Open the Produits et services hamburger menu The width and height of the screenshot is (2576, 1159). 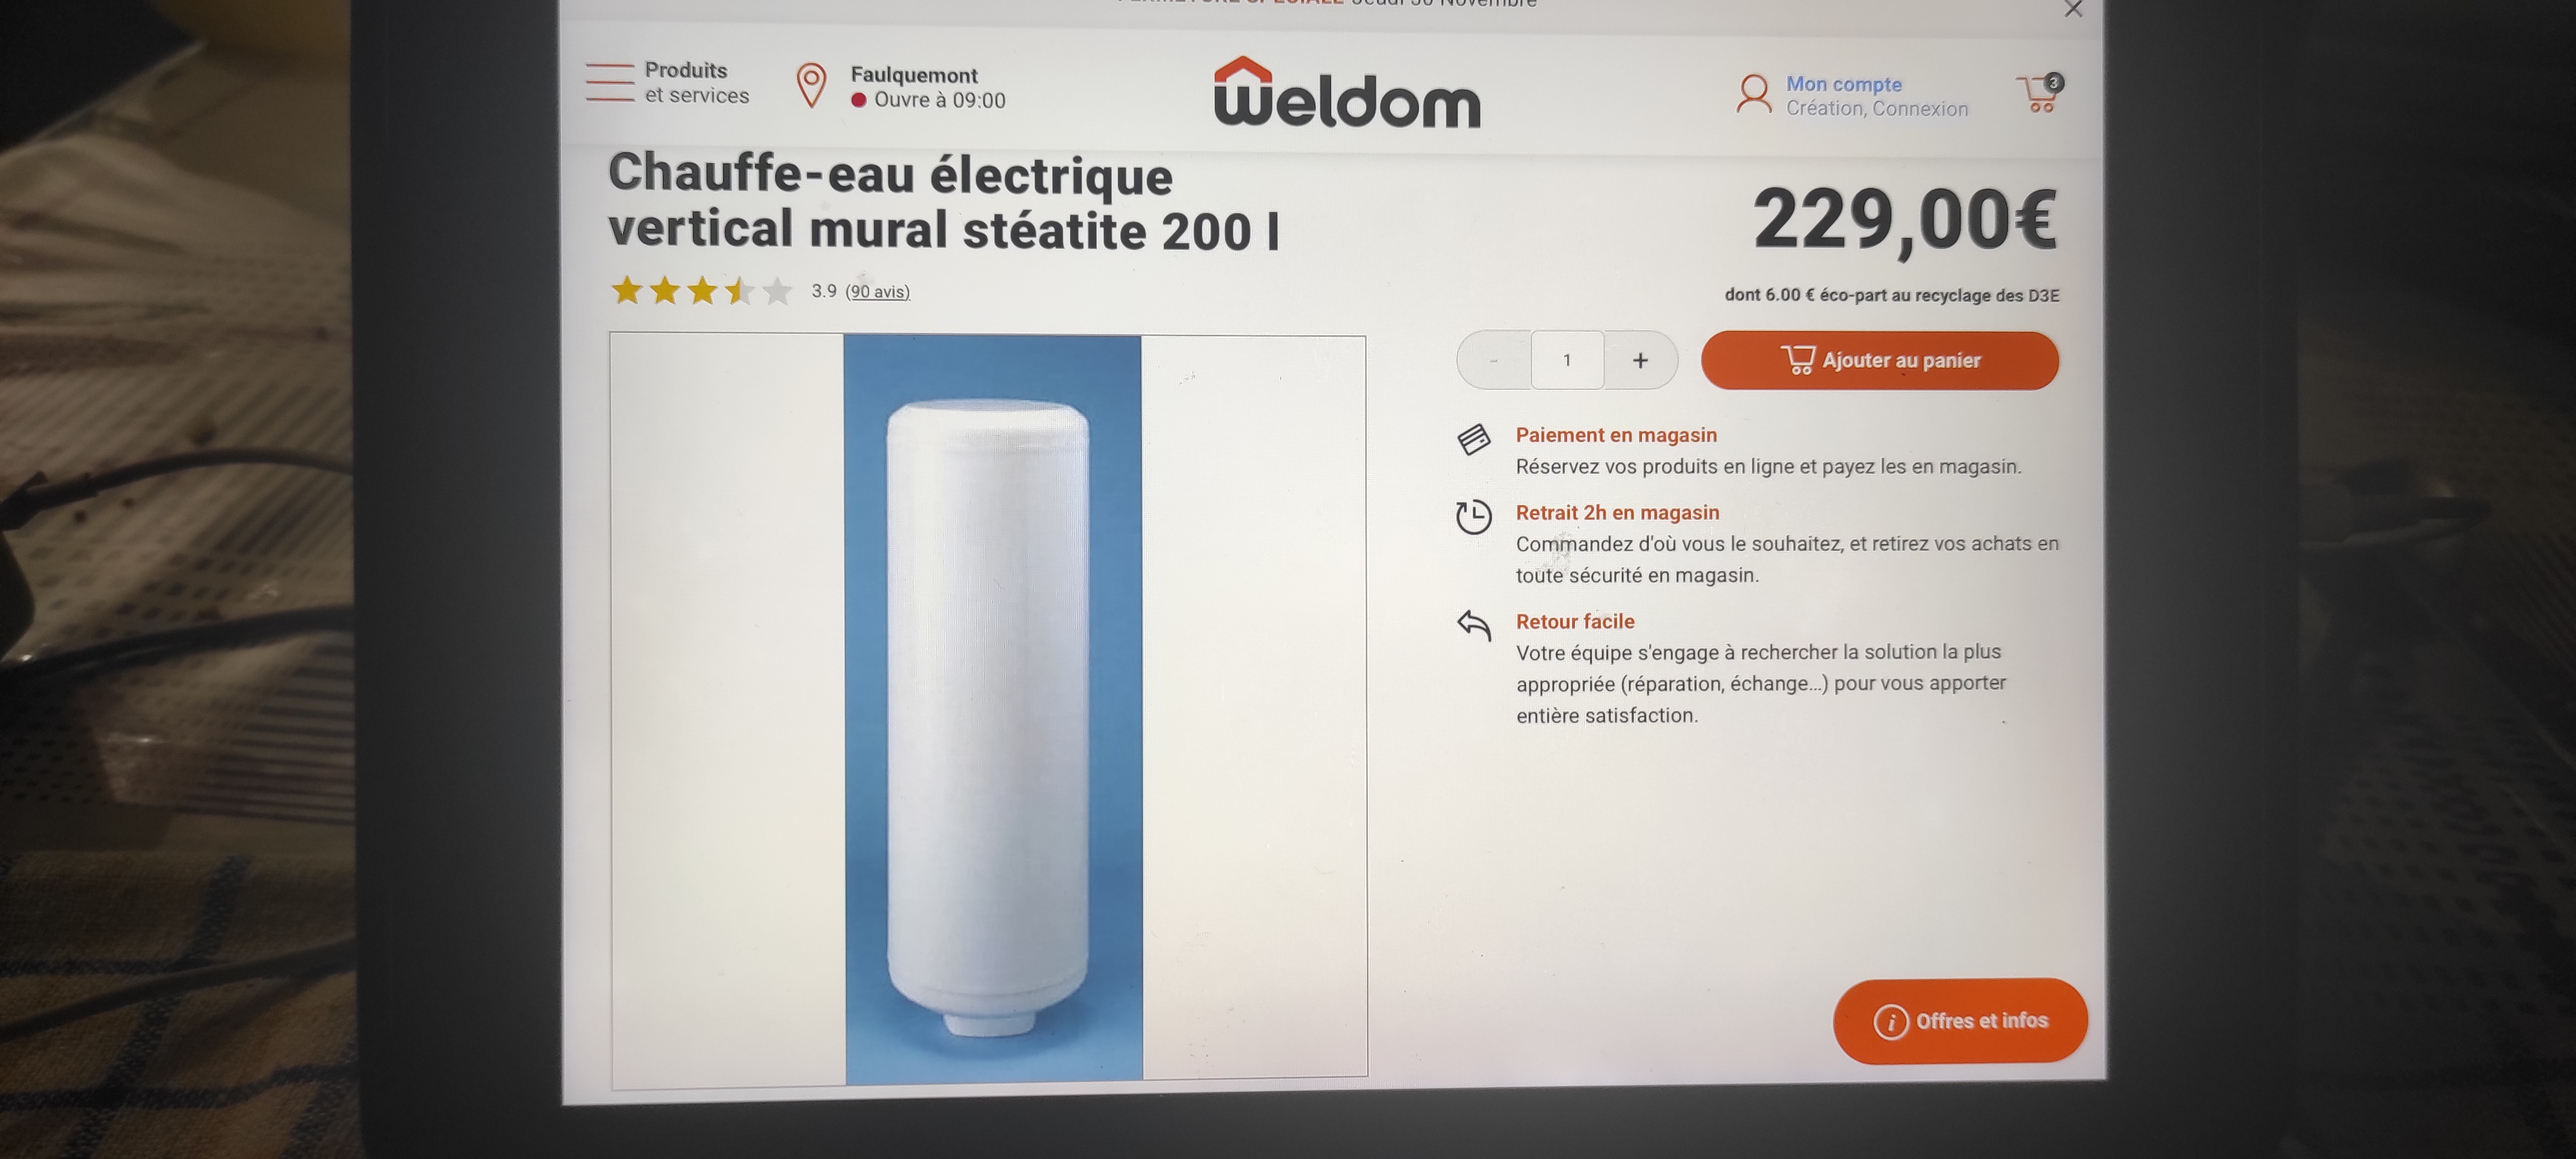(610, 82)
